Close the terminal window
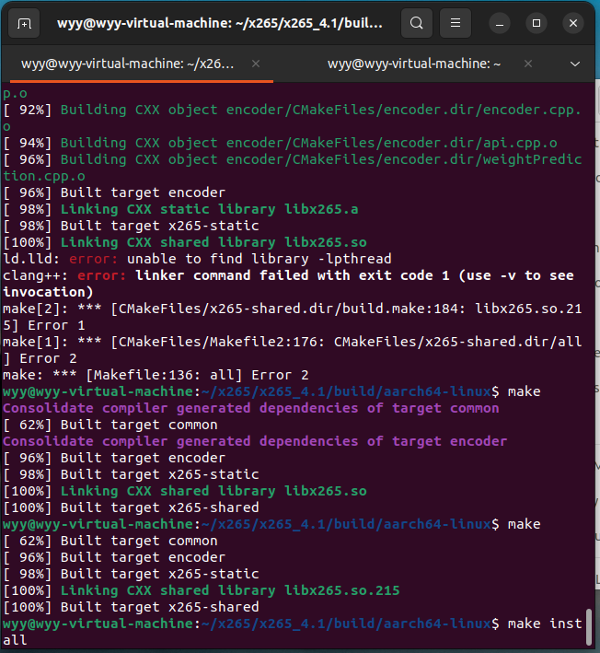 (574, 23)
